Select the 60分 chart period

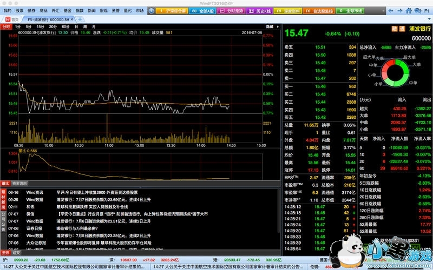pyautogui.click(x=65, y=26)
